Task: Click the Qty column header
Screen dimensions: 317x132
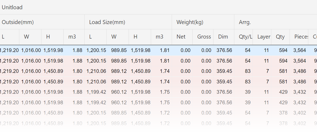Action: click(x=280, y=37)
